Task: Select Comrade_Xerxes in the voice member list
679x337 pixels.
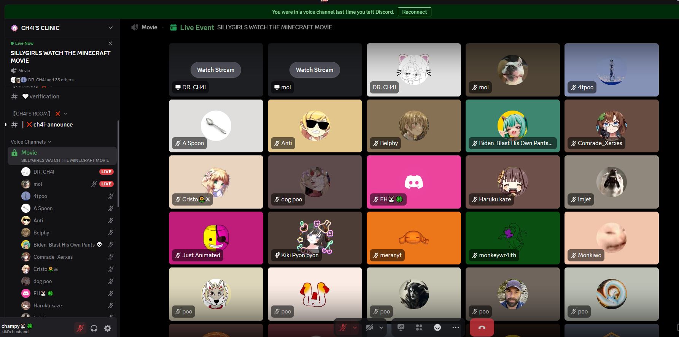Action: (x=67, y=257)
